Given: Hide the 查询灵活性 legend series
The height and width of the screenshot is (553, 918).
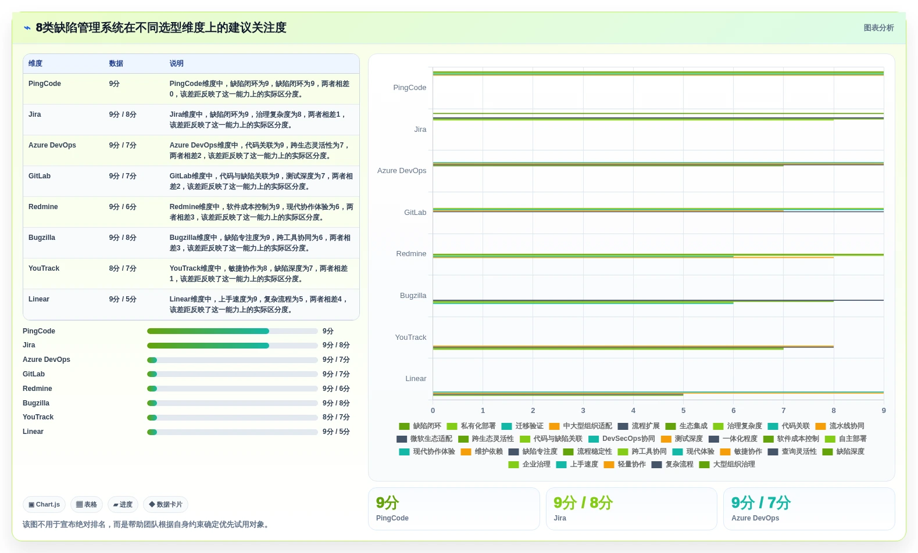Looking at the screenshot, I should coord(792,452).
